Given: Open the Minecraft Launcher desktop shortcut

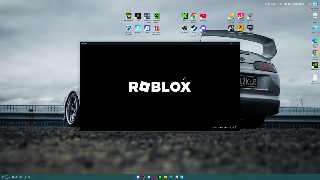Looking at the screenshot, I should [156, 18].
